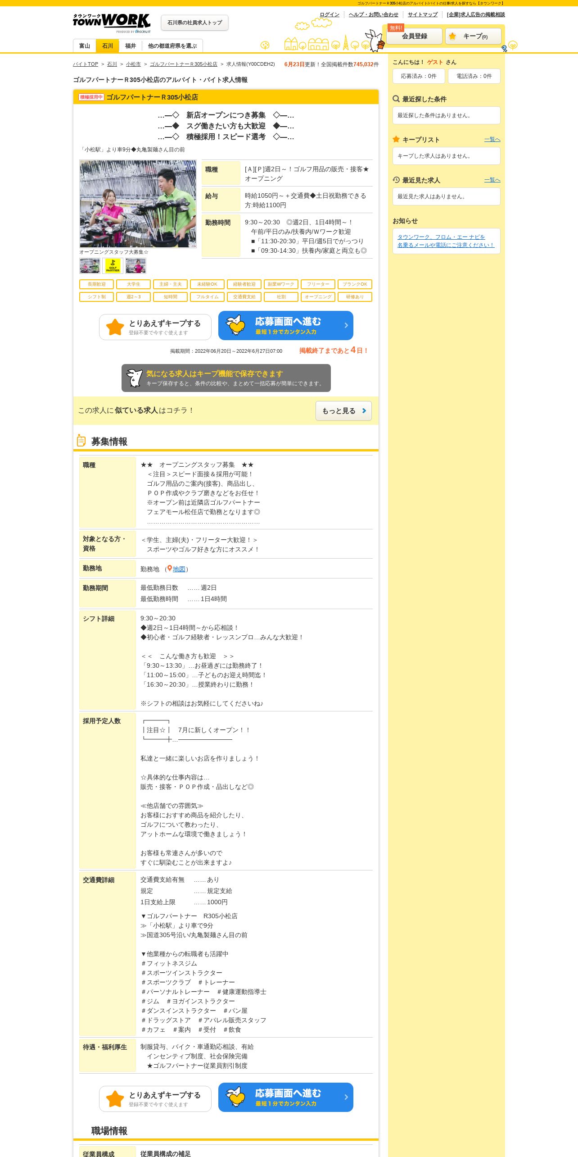Select the first small photo thumbnail
Screen dimensions: 578x1157
coord(90,266)
